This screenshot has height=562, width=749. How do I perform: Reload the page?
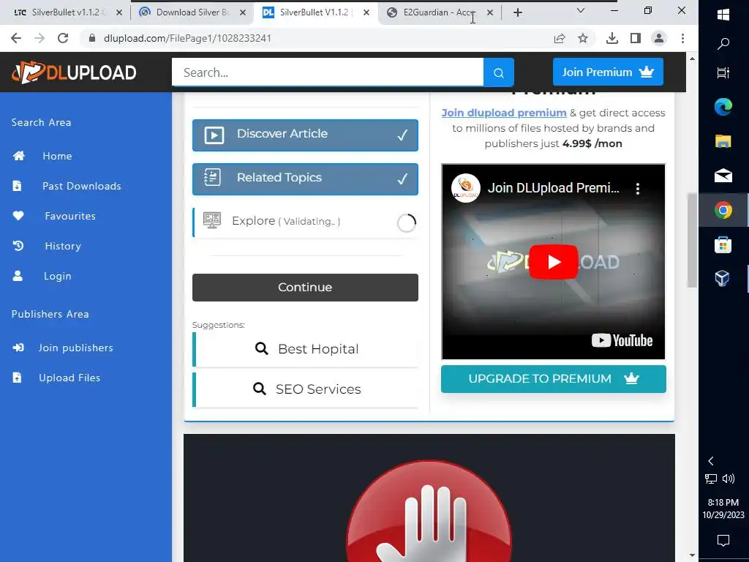(x=63, y=38)
